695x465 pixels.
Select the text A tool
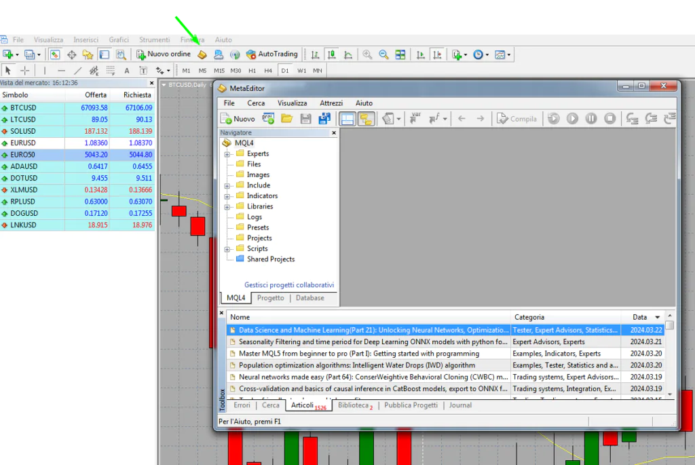tap(127, 71)
